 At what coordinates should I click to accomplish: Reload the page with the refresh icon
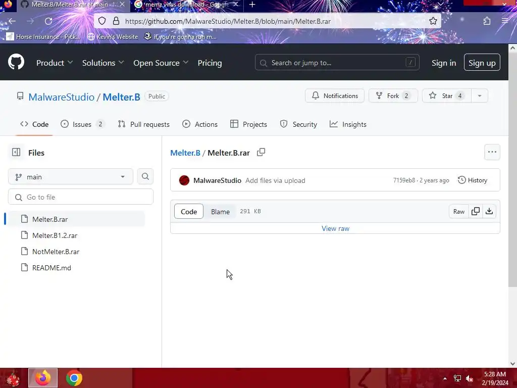48,21
